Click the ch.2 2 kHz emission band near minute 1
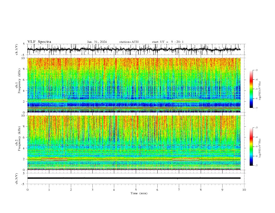 [54, 159]
